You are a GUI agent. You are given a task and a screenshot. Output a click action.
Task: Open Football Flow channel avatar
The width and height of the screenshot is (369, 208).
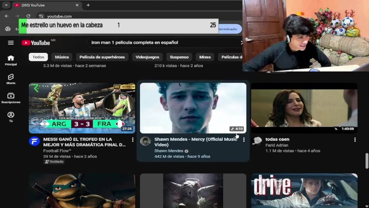click(x=34, y=141)
